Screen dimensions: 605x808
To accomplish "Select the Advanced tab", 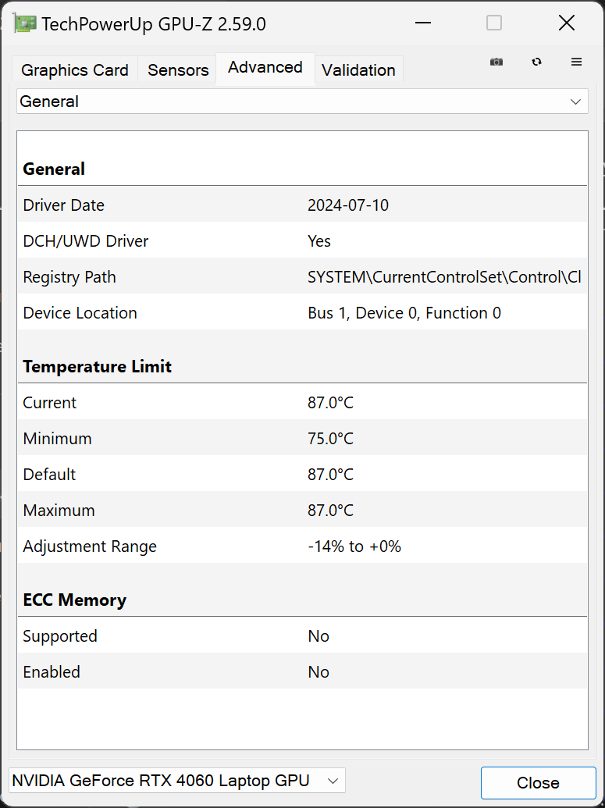I will 265,67.
